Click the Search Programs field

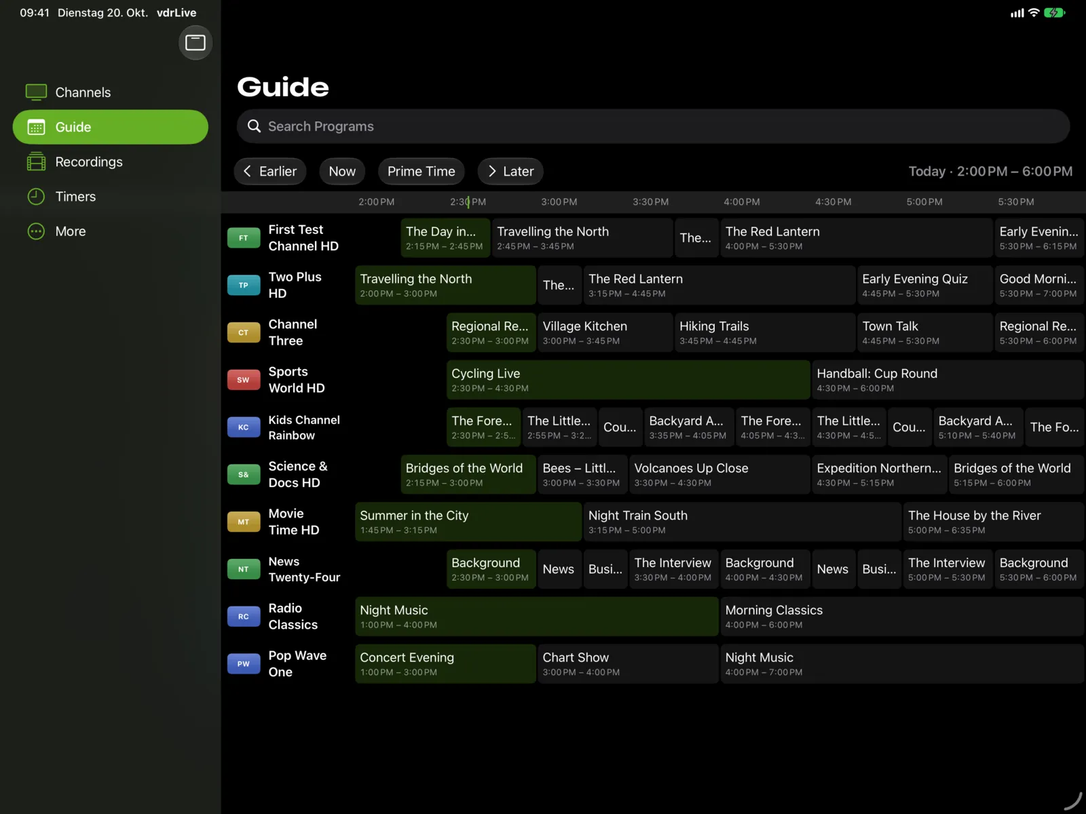(x=653, y=126)
